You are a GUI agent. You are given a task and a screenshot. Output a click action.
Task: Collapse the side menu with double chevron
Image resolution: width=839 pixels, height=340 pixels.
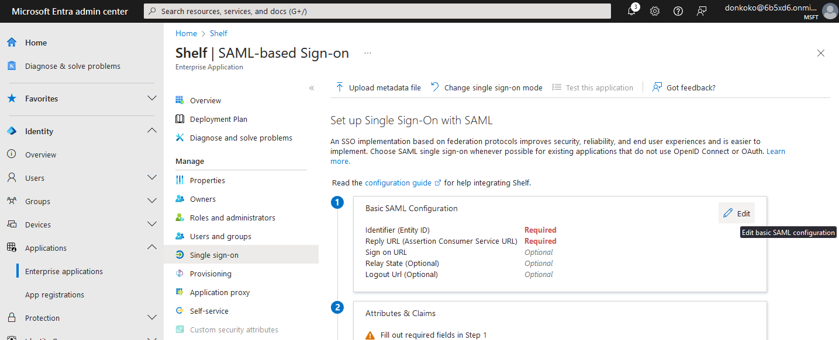[312, 88]
